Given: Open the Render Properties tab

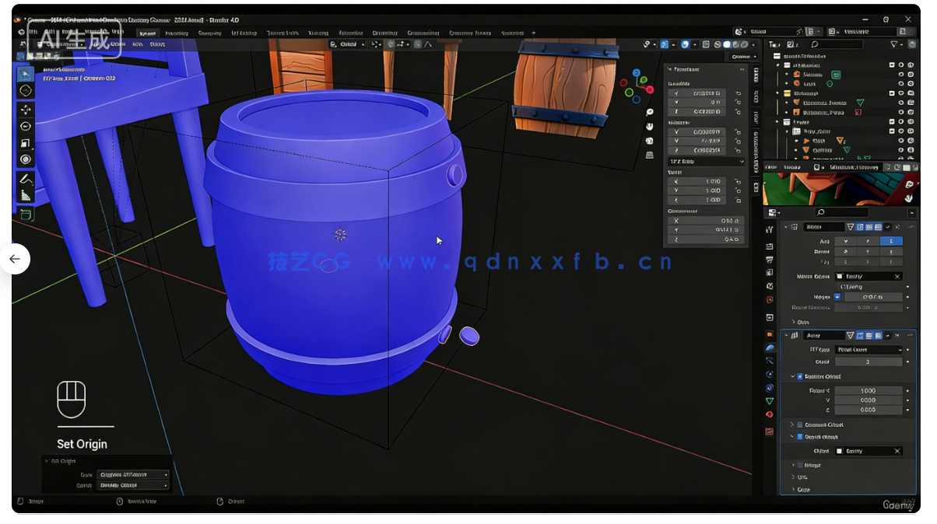Looking at the screenshot, I should (x=769, y=247).
